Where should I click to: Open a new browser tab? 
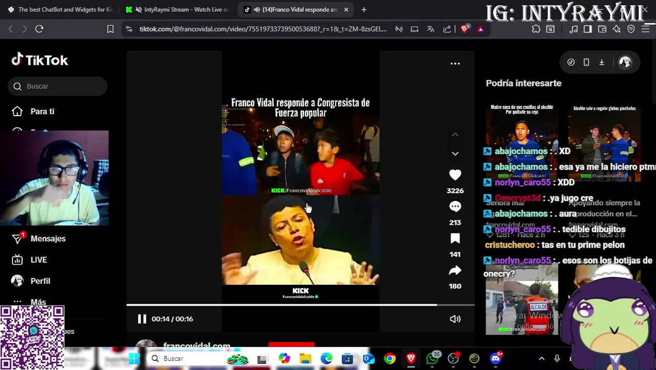tap(364, 9)
